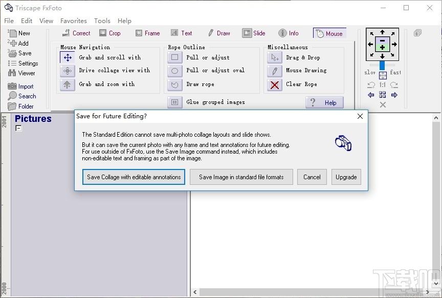Click the gray X delete icon
Viewport: 442px width, 298px height.
[x=383, y=105]
